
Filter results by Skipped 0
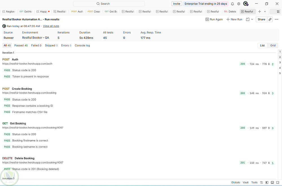(x=51, y=45)
